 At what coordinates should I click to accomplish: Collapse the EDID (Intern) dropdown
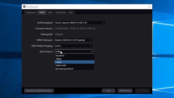point(73,51)
